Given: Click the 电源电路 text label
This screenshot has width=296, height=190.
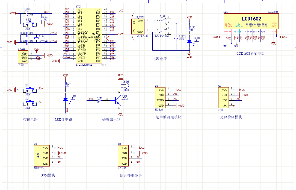Looking at the screenshot, I should (159, 59).
